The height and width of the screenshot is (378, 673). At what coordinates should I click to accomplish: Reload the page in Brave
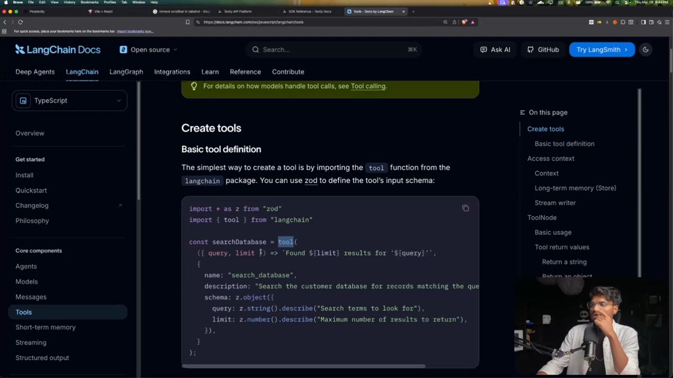coord(20,22)
